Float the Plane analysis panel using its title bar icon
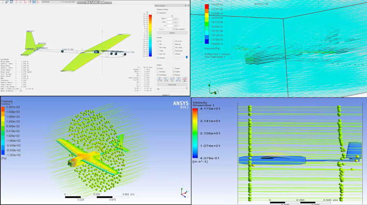The image size is (367, 205). (x=185, y=5)
